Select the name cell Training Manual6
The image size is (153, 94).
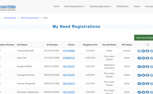tap(25, 51)
